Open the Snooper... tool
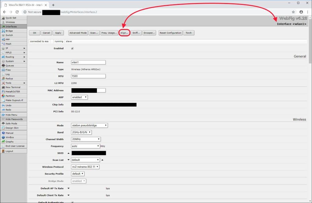 [x=149, y=33]
